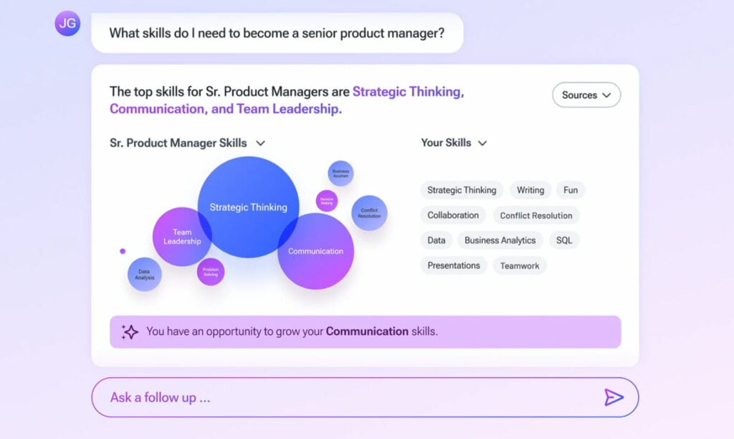Select the Communication bubble in the chart
The width and height of the screenshot is (734, 439).
click(x=315, y=252)
